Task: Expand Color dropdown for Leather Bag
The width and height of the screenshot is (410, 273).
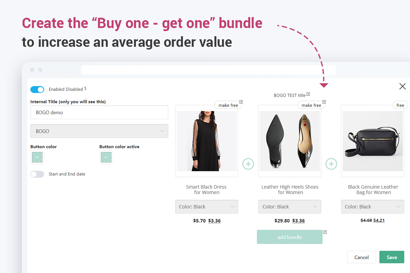Action: point(372,207)
